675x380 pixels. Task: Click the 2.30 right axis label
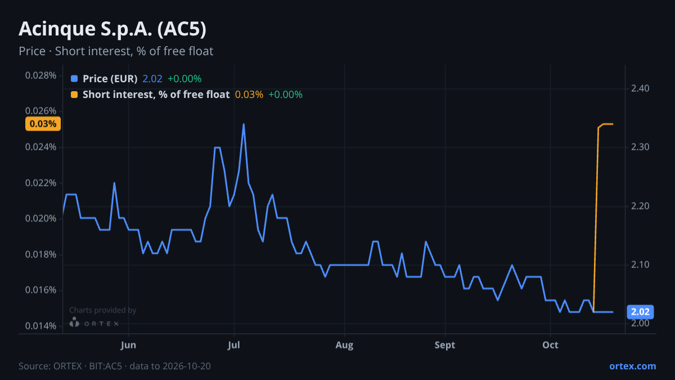coord(640,147)
